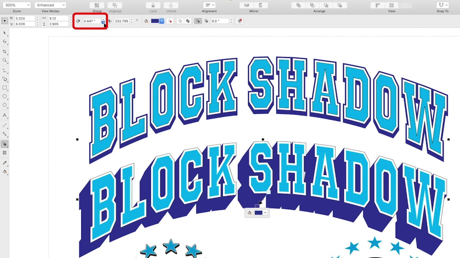Click the direction angle stepper arrows
This screenshot has height=258, width=460.
point(132,21)
